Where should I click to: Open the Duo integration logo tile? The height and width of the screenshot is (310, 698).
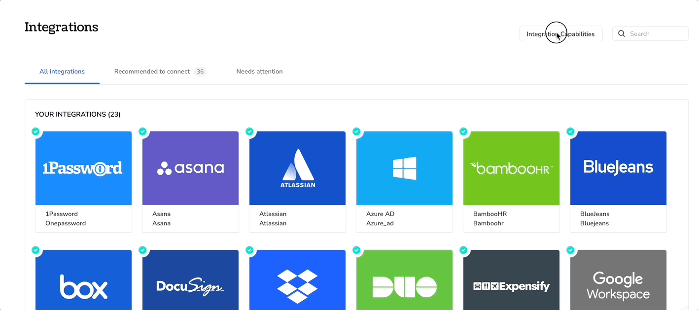404,280
